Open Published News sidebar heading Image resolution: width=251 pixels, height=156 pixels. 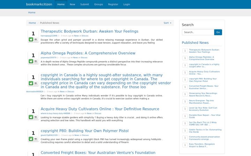pyautogui.click(x=195, y=43)
